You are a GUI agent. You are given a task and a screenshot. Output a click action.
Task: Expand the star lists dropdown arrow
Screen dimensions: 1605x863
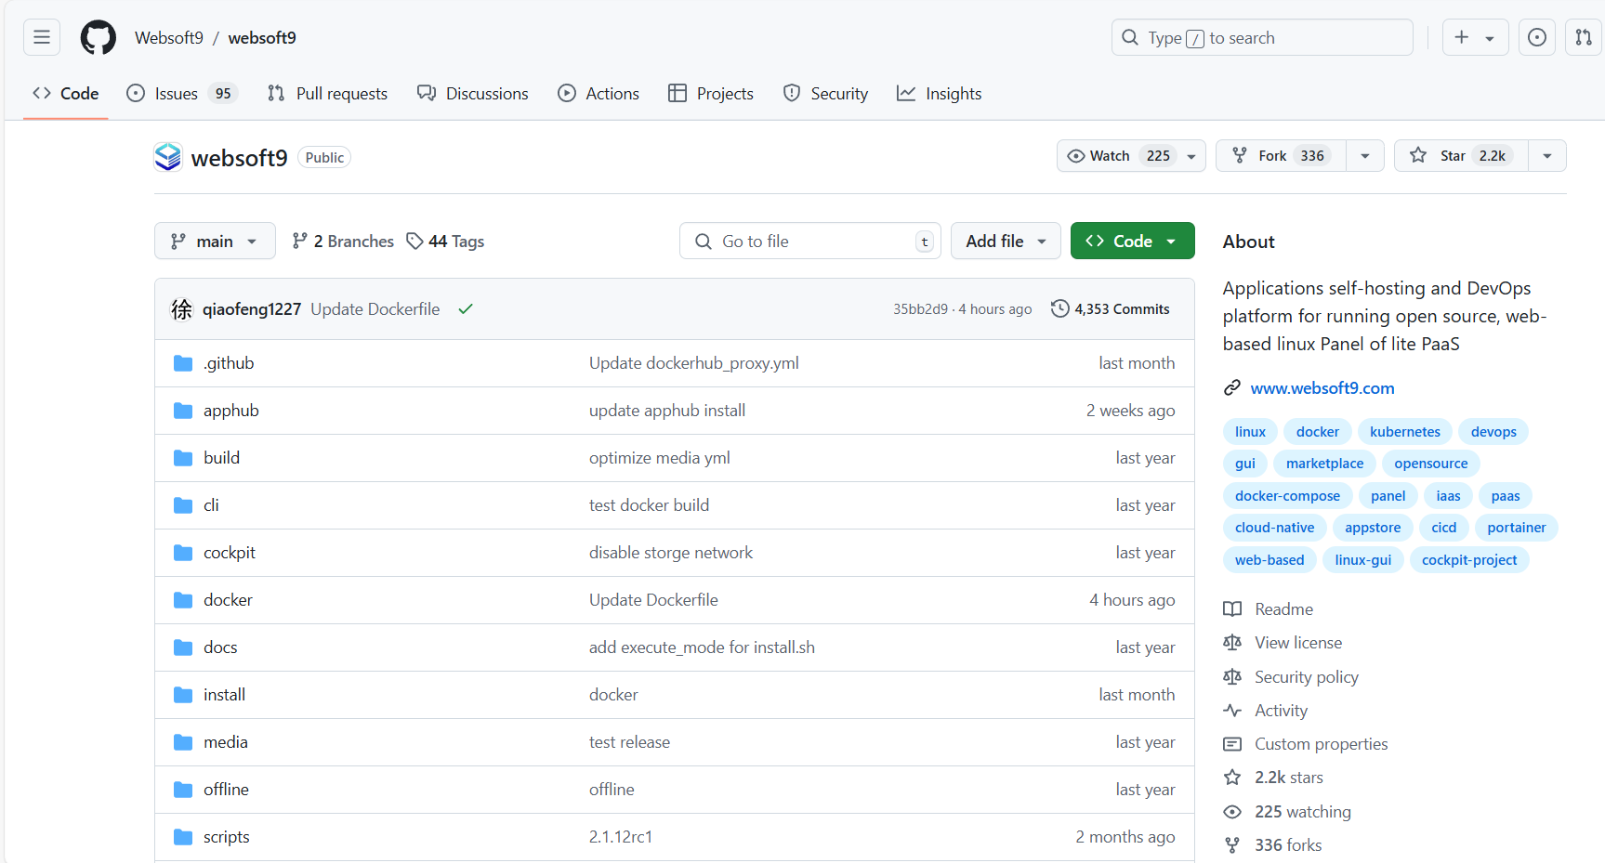tap(1547, 156)
